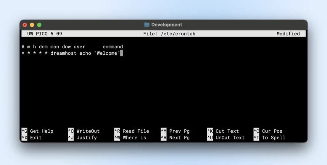Show cursor position with ^C Cur Pos
327x165 pixels.
point(268,131)
